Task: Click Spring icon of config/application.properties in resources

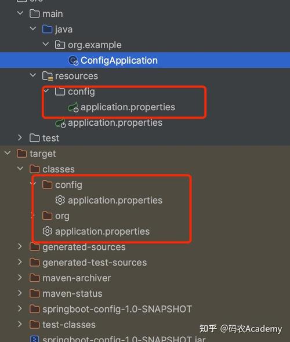Action: click(x=73, y=107)
